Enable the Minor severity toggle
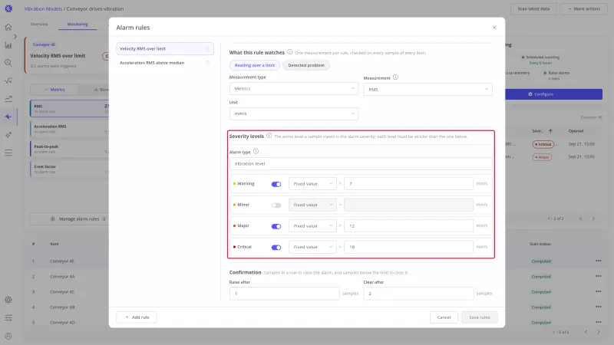 [x=276, y=205]
